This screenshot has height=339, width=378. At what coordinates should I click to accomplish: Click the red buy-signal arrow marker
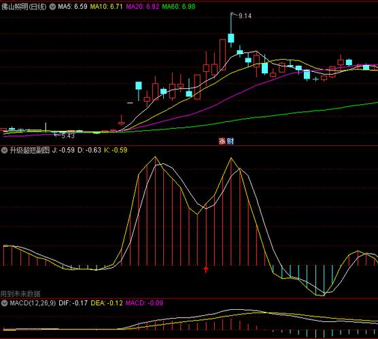tap(205, 270)
